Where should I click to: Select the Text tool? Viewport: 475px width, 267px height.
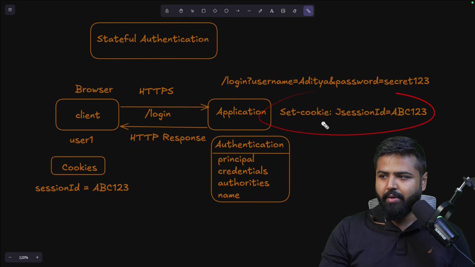[272, 11]
